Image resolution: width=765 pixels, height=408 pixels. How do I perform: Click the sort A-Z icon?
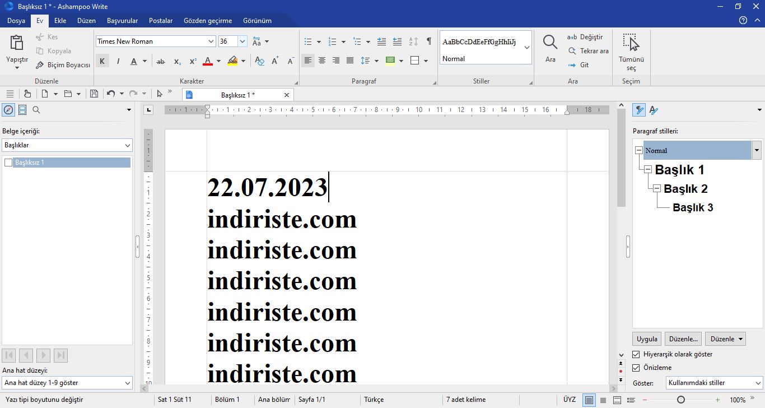pos(413,41)
